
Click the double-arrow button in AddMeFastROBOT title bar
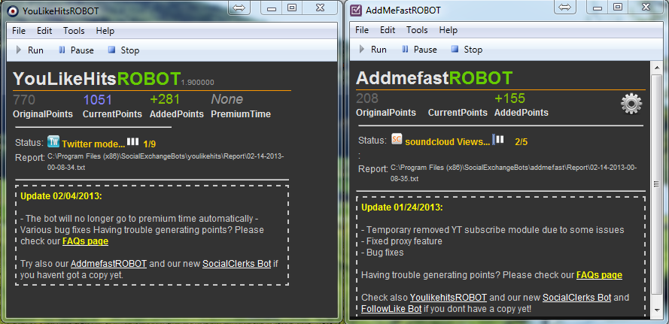(x=564, y=8)
